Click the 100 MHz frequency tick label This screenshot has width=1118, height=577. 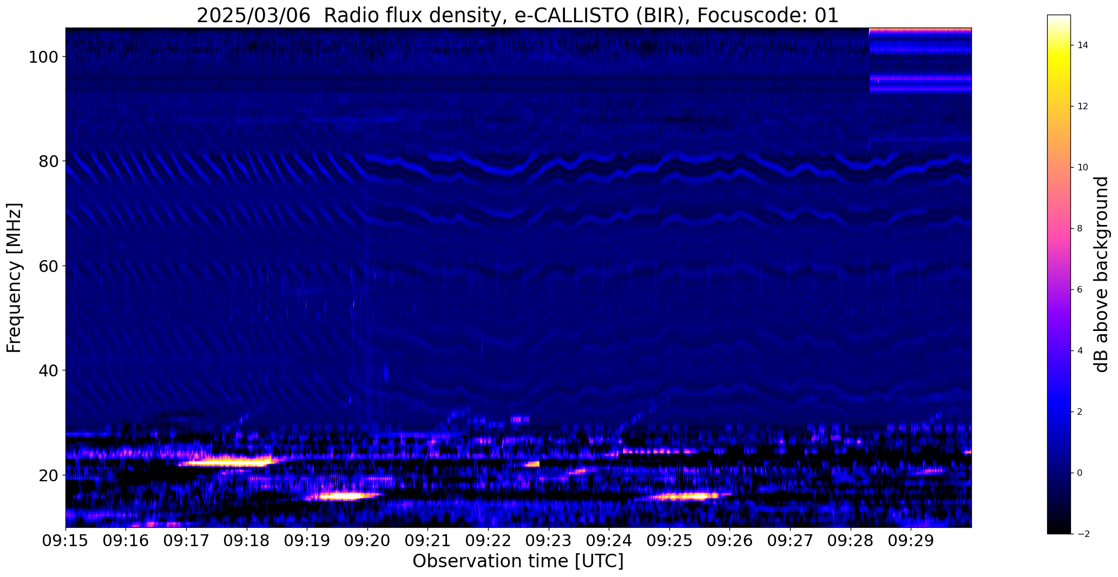click(x=43, y=57)
